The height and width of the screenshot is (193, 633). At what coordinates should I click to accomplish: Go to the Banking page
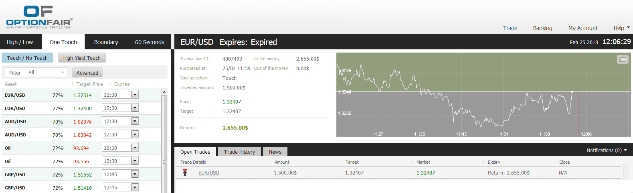(542, 28)
